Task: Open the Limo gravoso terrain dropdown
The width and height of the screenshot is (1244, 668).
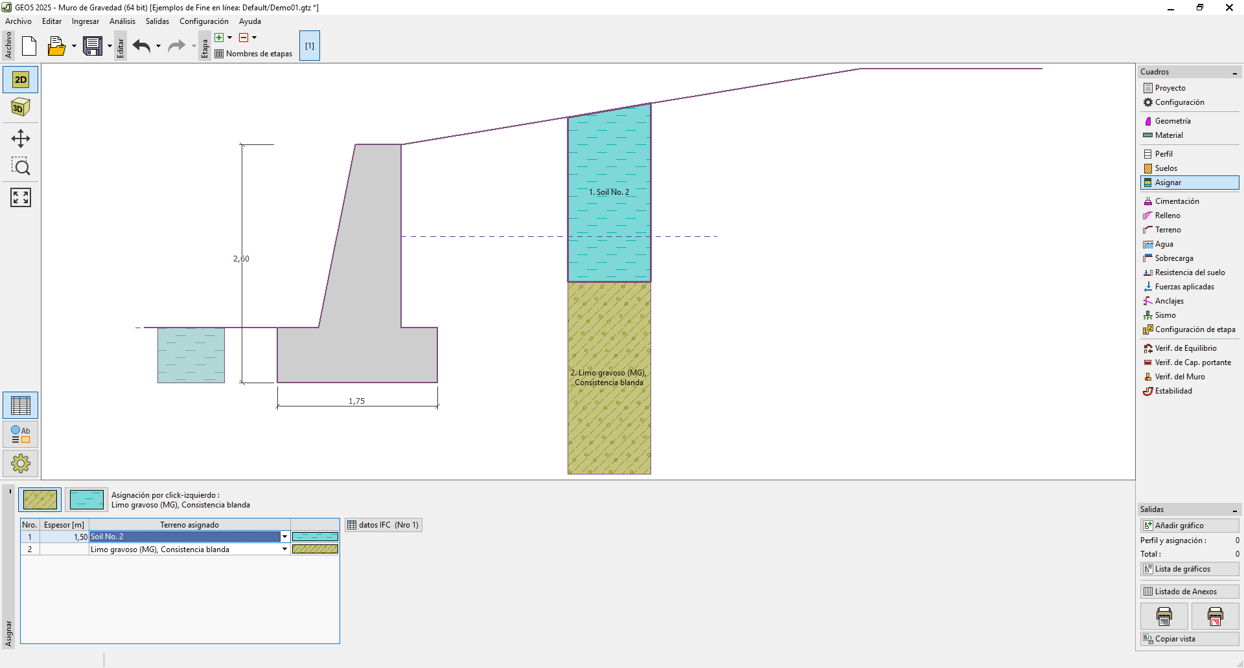Action: (x=284, y=550)
